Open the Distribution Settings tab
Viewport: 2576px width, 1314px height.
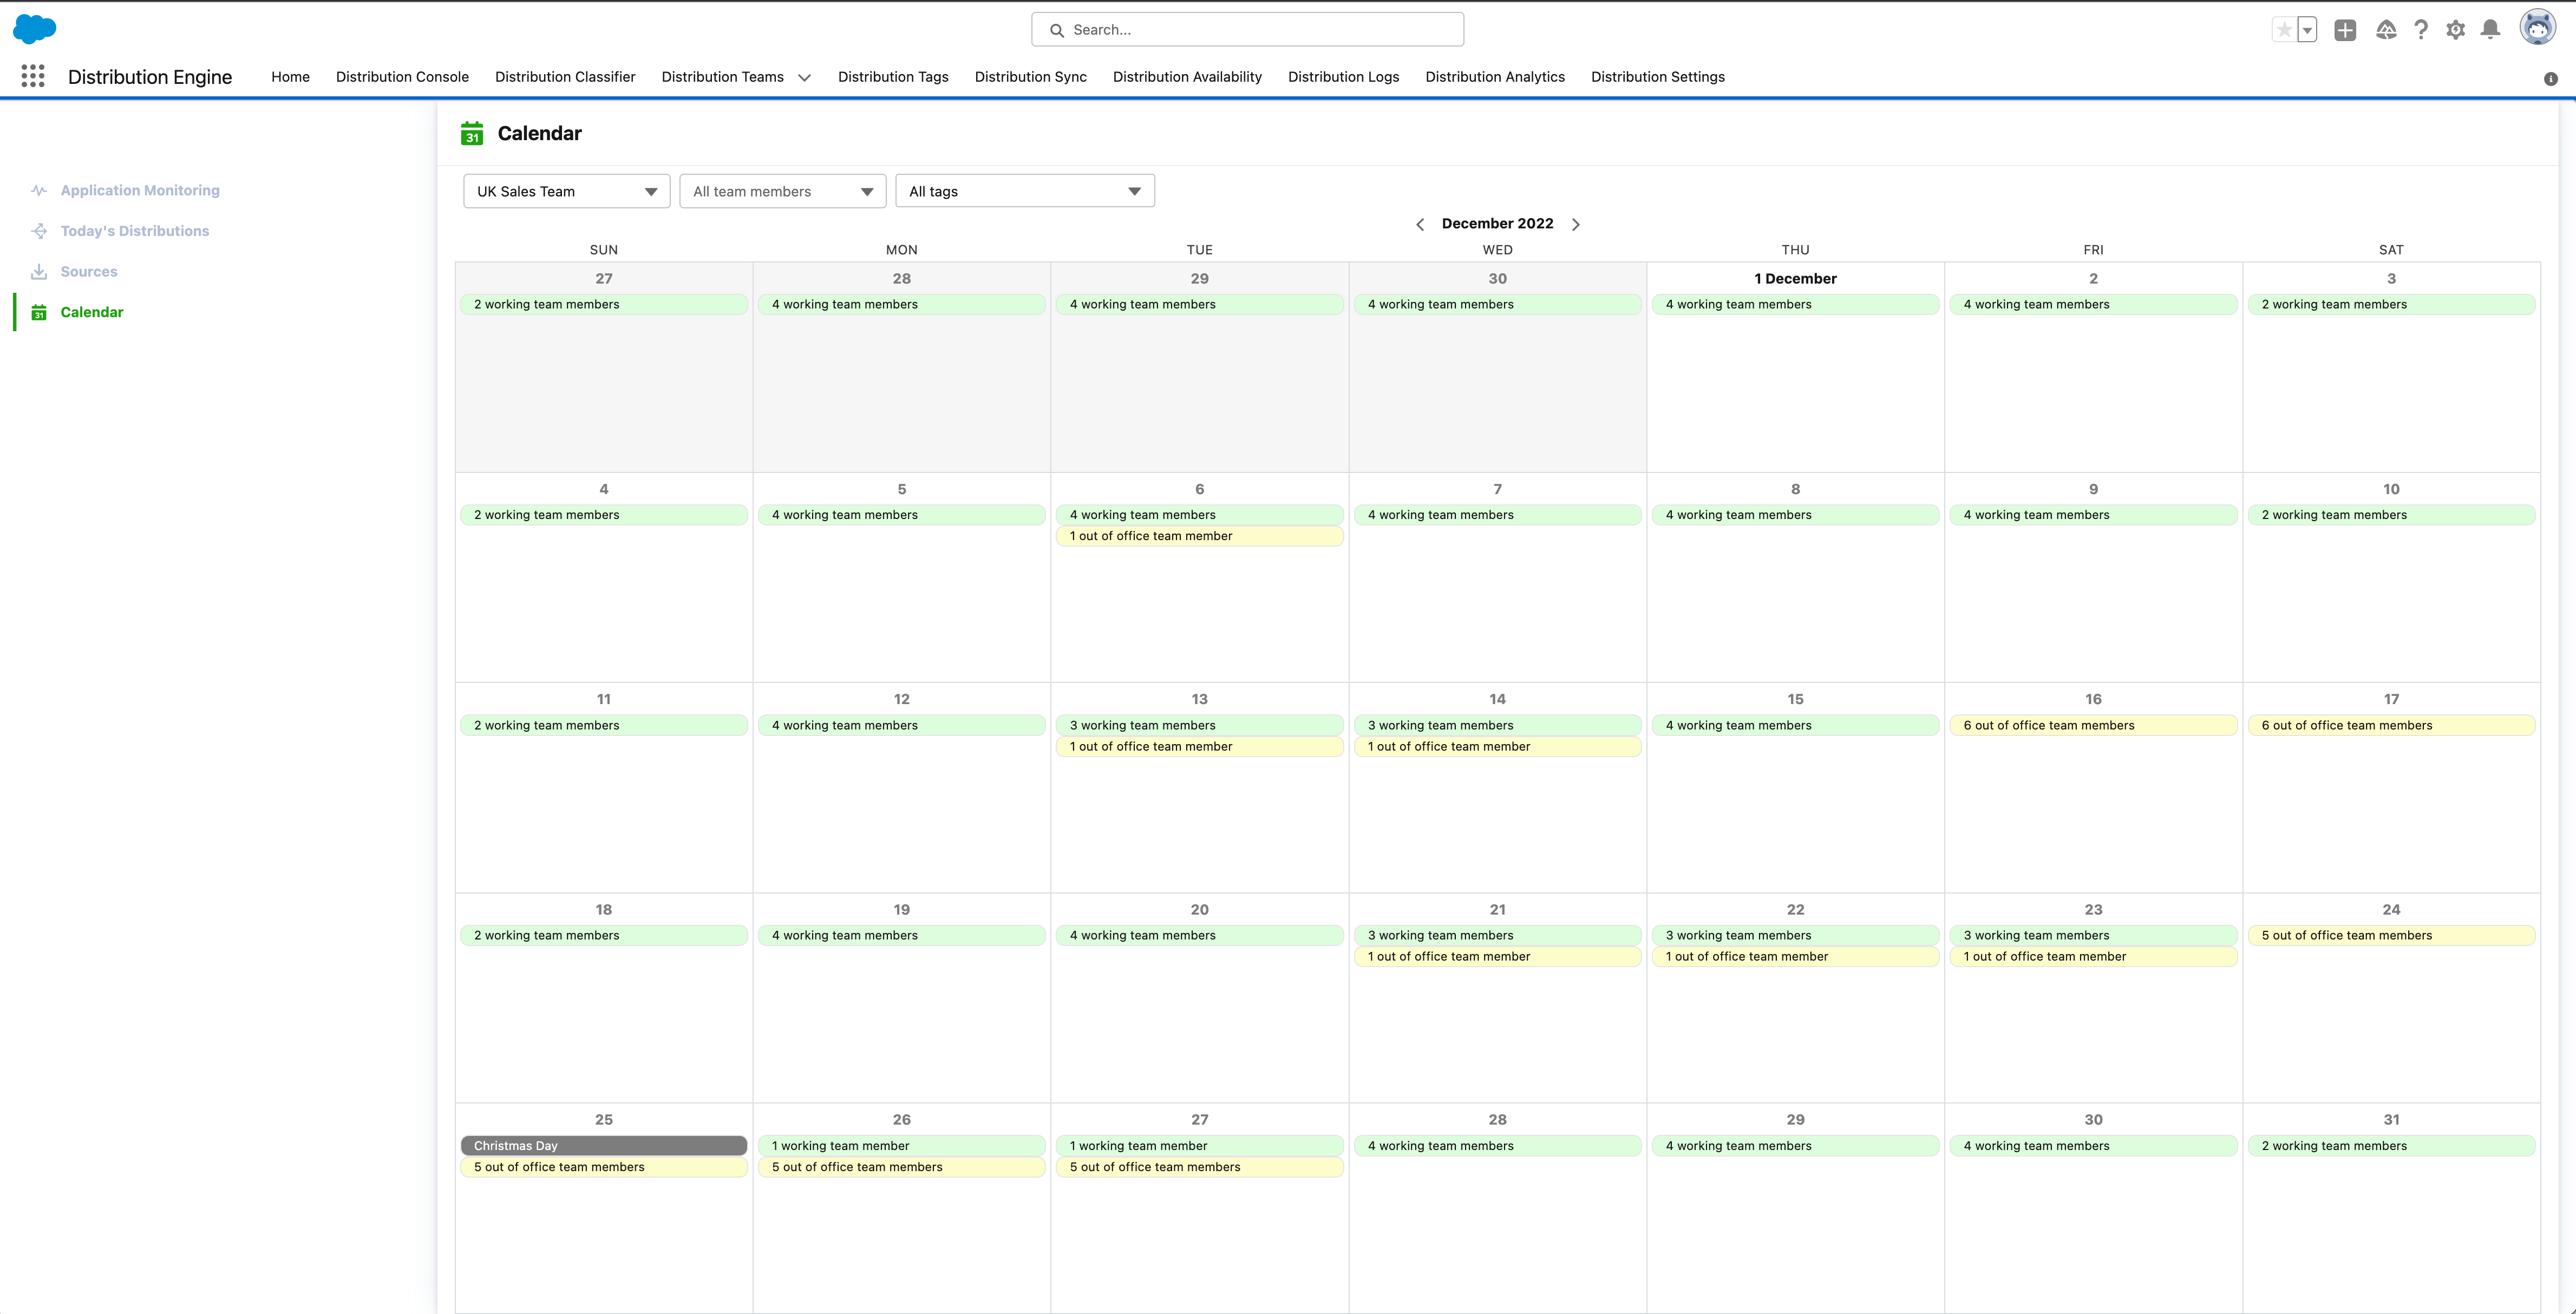1658,77
